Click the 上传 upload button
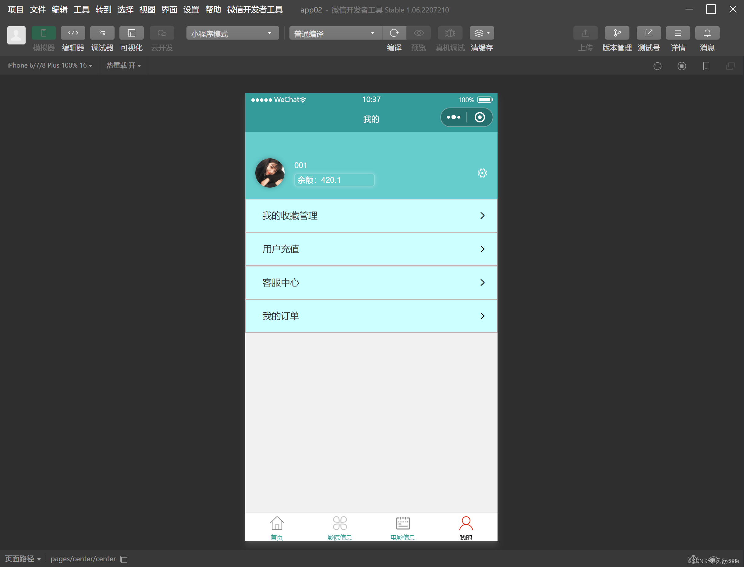This screenshot has width=744, height=567. [x=585, y=33]
